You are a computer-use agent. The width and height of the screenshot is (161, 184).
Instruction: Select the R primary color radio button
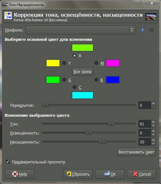(75, 56)
